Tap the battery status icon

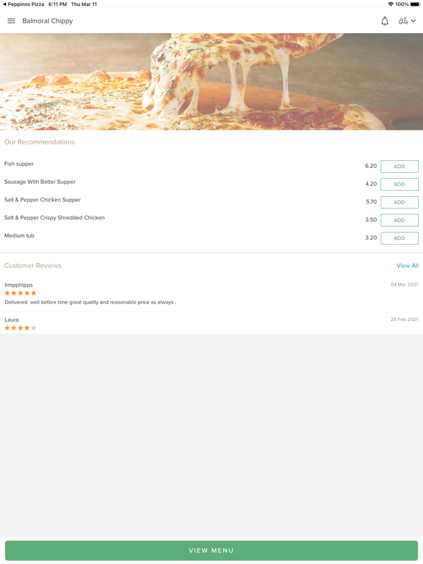point(415,4)
